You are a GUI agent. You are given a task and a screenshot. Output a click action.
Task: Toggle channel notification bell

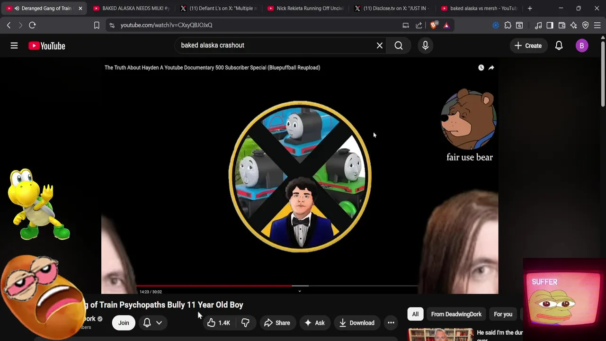(x=147, y=323)
